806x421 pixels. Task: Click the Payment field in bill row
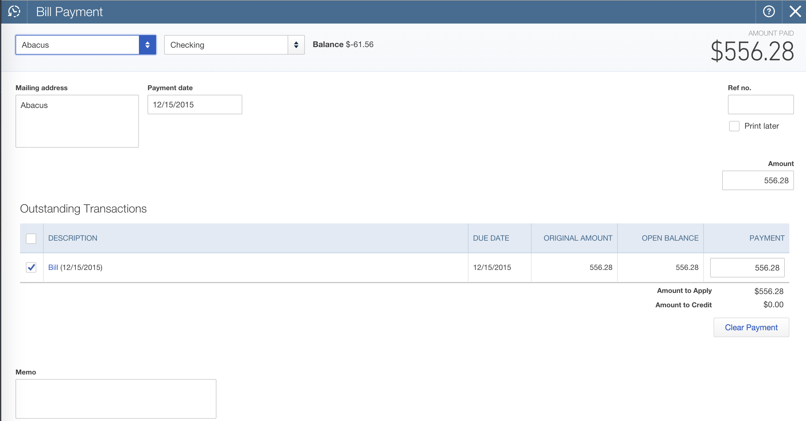click(x=747, y=268)
